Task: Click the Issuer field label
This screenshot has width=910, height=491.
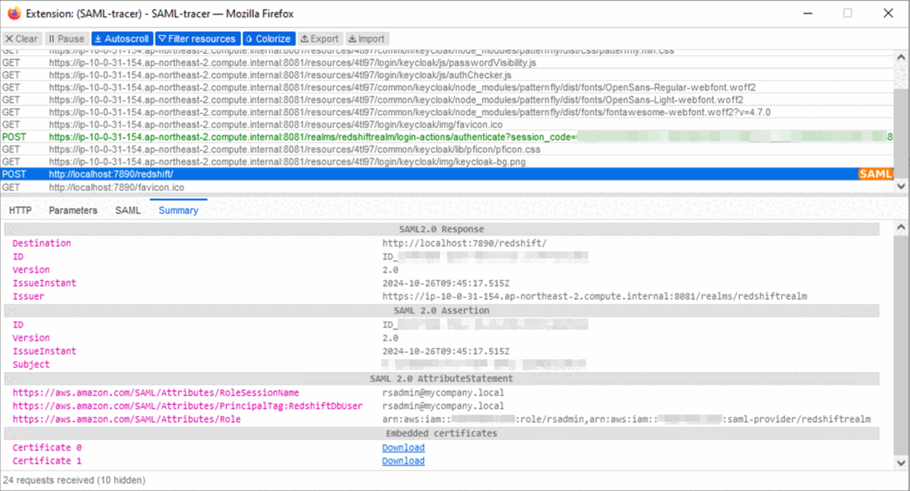Action: pyautogui.click(x=28, y=296)
